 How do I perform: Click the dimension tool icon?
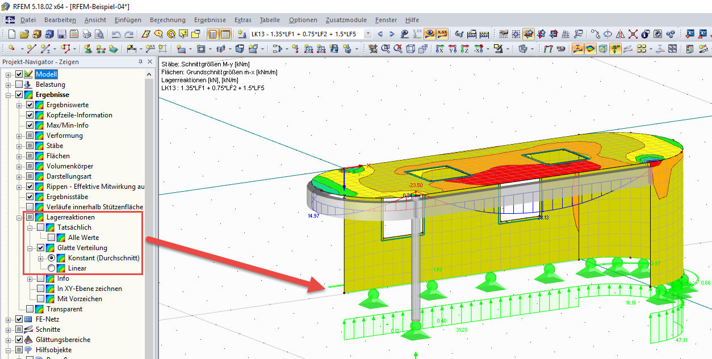point(132,49)
